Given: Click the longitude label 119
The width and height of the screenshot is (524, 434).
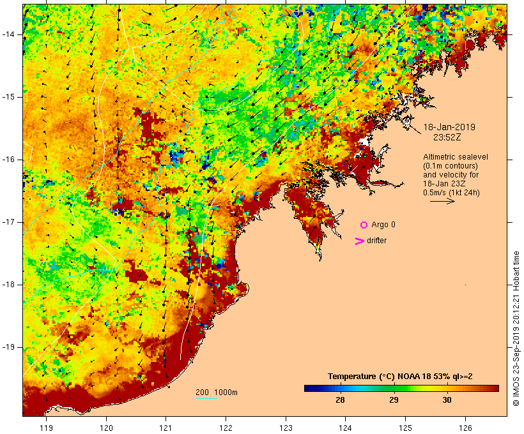Looking at the screenshot, I should coord(46,428).
